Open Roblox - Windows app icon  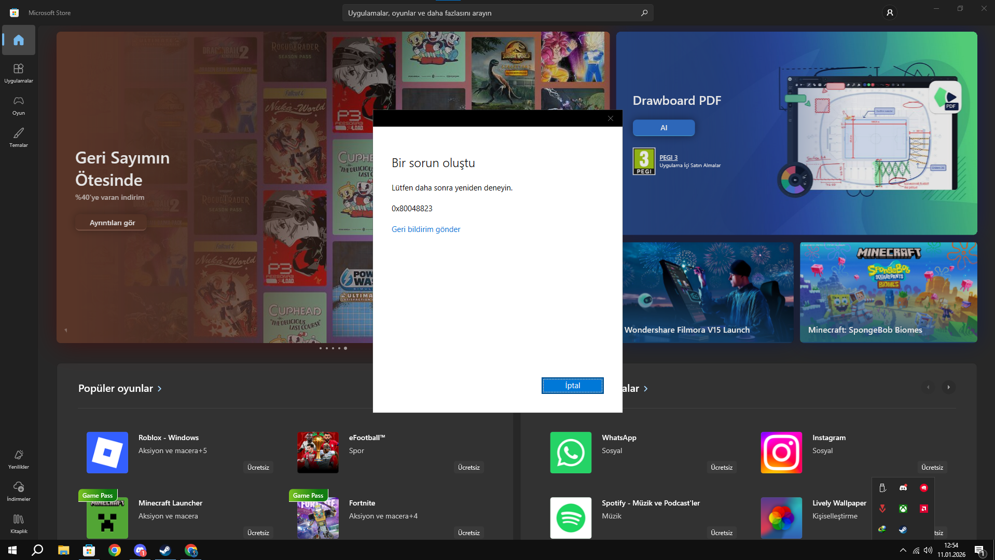click(x=107, y=453)
